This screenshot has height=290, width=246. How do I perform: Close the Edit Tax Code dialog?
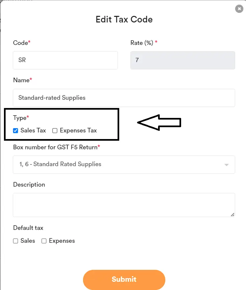(239, 9)
